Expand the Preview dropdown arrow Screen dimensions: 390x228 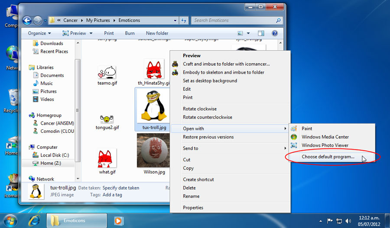(91, 33)
